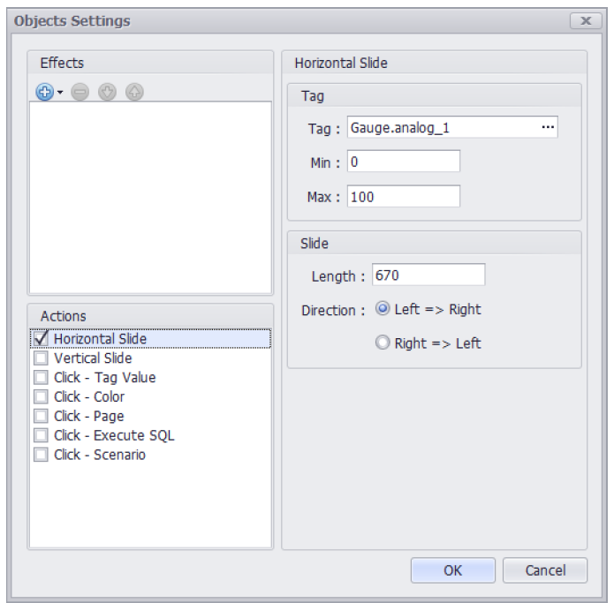Open the add effect dropdown arrow
Image resolution: width=614 pixels, height=603 pixels.
[x=60, y=93]
